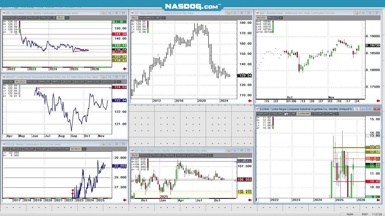This screenshot has width=385, height=216.
Task: Open the S.TEO,MM tab
Action: click(x=316, y=114)
